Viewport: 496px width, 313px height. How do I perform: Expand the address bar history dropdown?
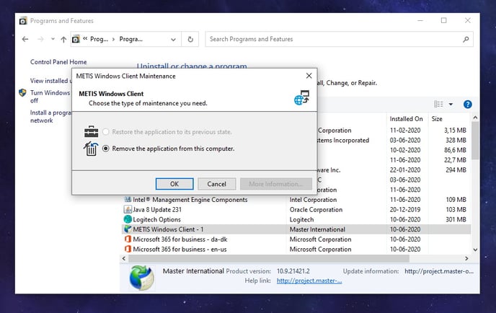coord(173,39)
